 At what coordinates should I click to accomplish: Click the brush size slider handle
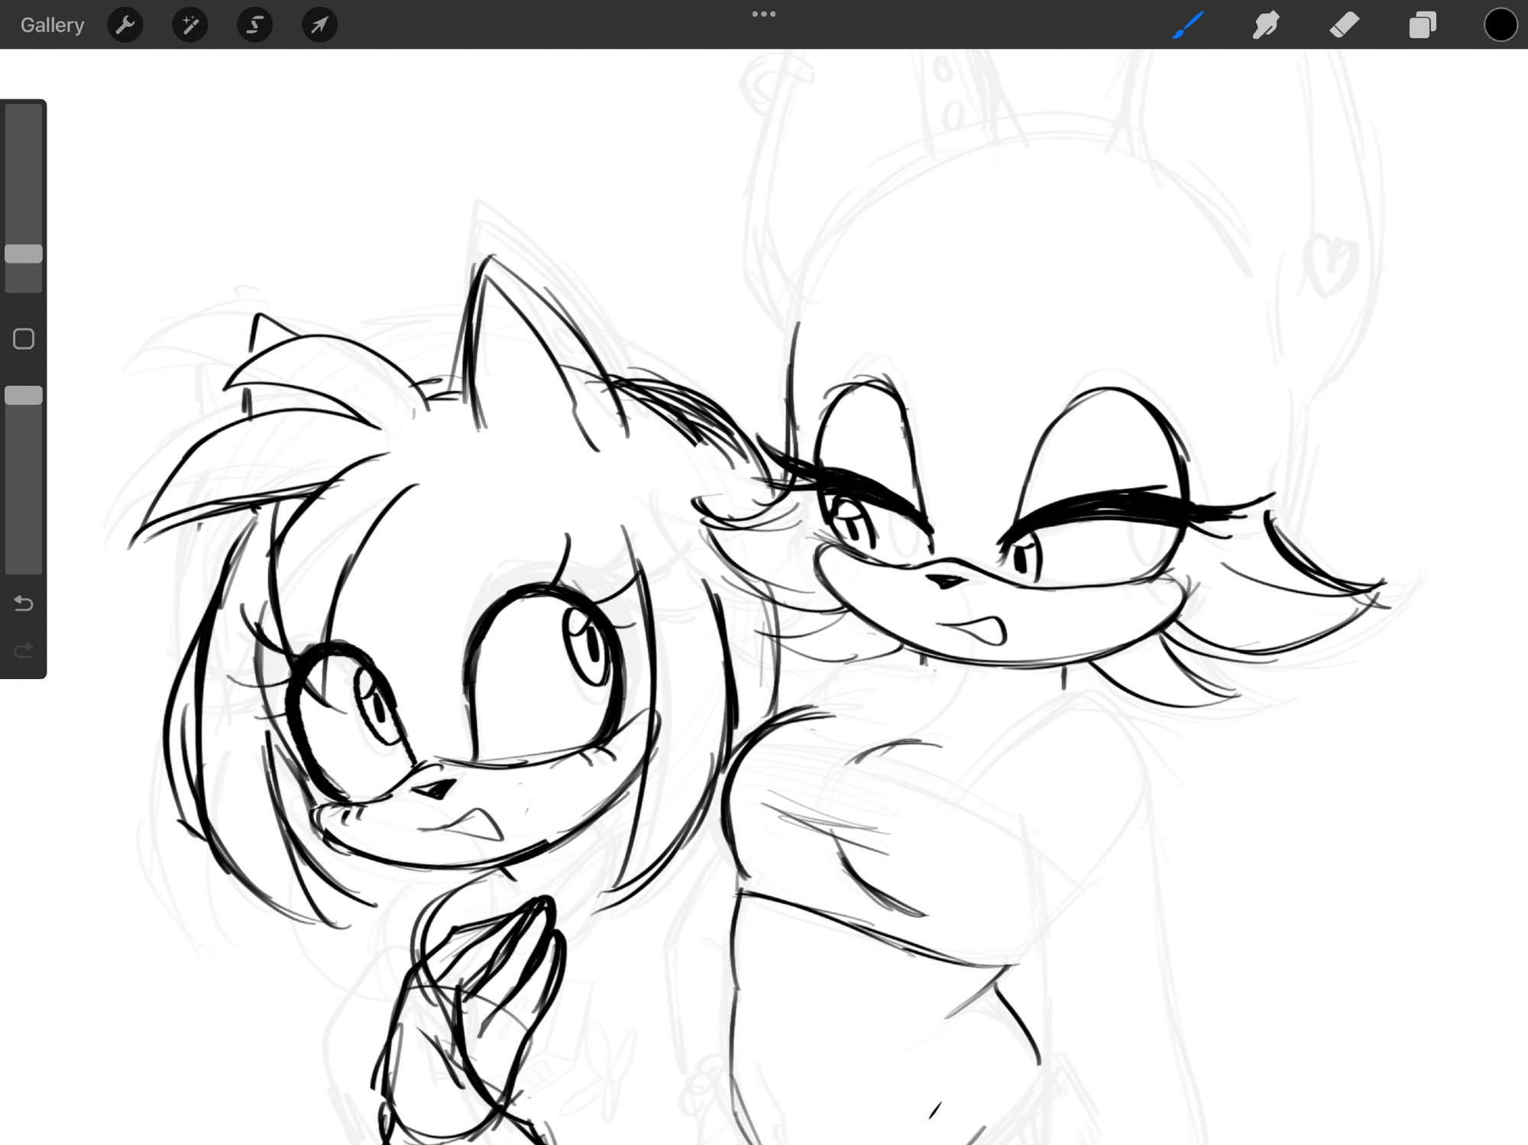click(24, 254)
